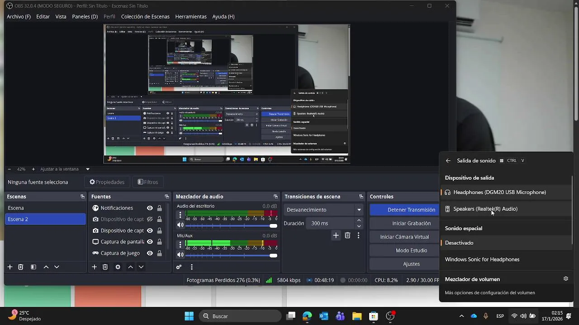Image resolution: width=579 pixels, height=325 pixels.
Task: Open Ajustar a la ventana zoom dropdown
Action: point(65,169)
